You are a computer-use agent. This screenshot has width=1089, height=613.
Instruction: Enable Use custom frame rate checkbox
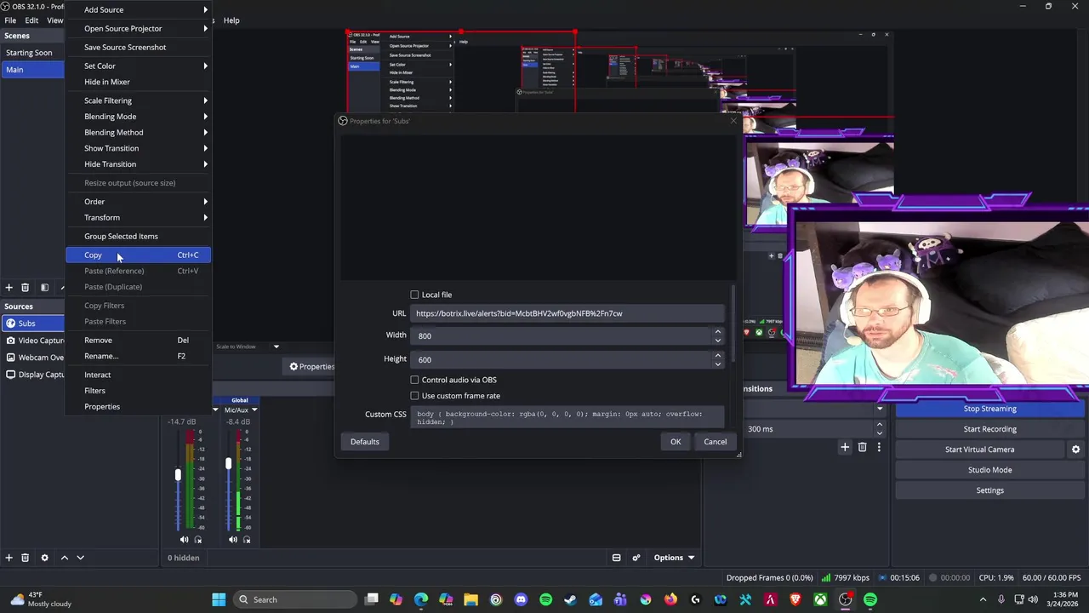(414, 396)
